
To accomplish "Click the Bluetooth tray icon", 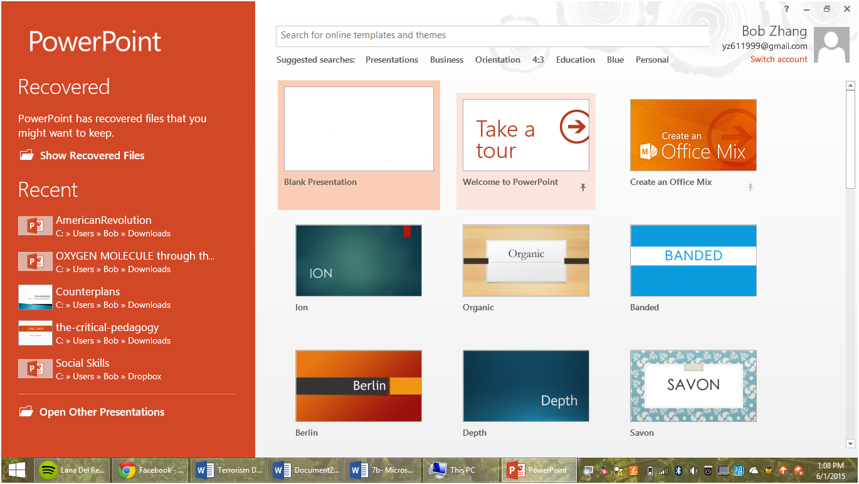I will click(678, 471).
